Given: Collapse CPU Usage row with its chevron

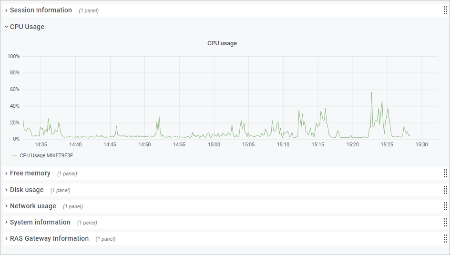Looking at the screenshot, I should (x=6, y=27).
